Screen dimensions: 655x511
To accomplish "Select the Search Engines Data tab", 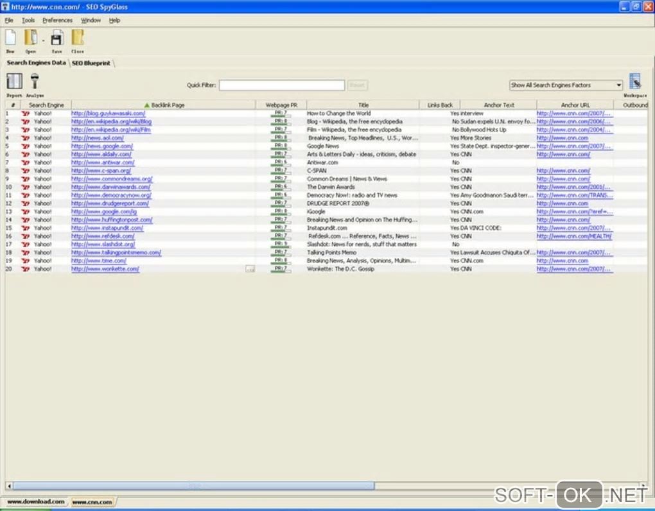I will point(36,63).
